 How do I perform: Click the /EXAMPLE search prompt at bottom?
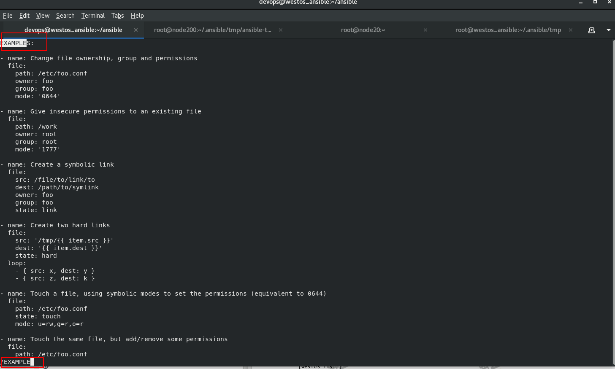pyautogui.click(x=17, y=362)
